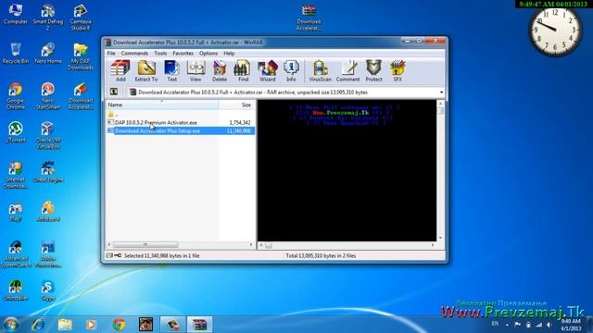Click the Google Chrome desktop icon
This screenshot has height=333, width=593.
coord(16,96)
